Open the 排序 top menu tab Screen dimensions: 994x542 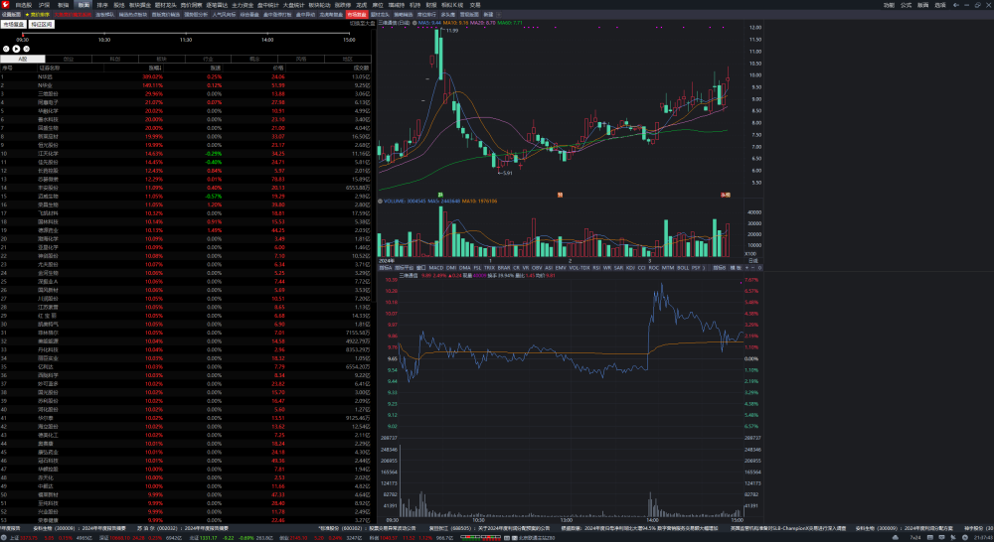coord(102,5)
